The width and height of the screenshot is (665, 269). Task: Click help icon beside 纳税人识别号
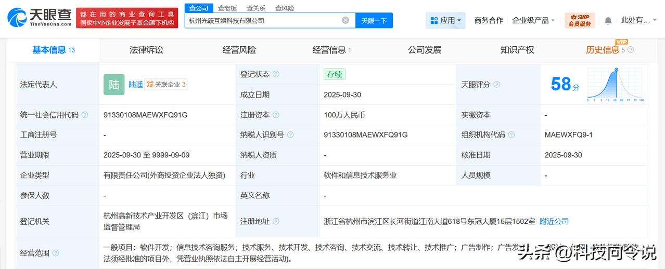[290, 135]
